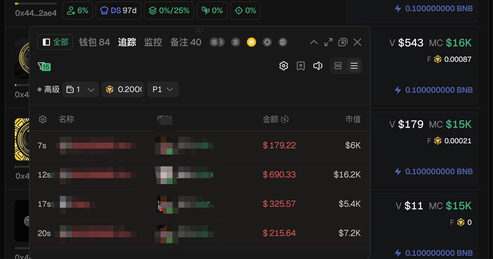Screen dimensions: 493x259
Task: Mute the tracking alert sound
Action: coord(318,66)
